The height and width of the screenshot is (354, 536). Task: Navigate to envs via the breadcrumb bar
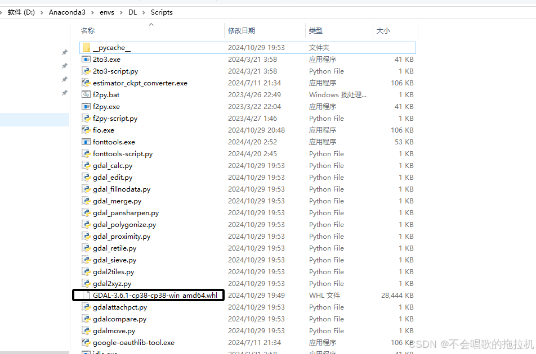107,12
